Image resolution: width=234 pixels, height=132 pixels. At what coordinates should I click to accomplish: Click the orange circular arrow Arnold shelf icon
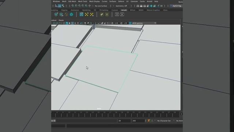[66, 14]
